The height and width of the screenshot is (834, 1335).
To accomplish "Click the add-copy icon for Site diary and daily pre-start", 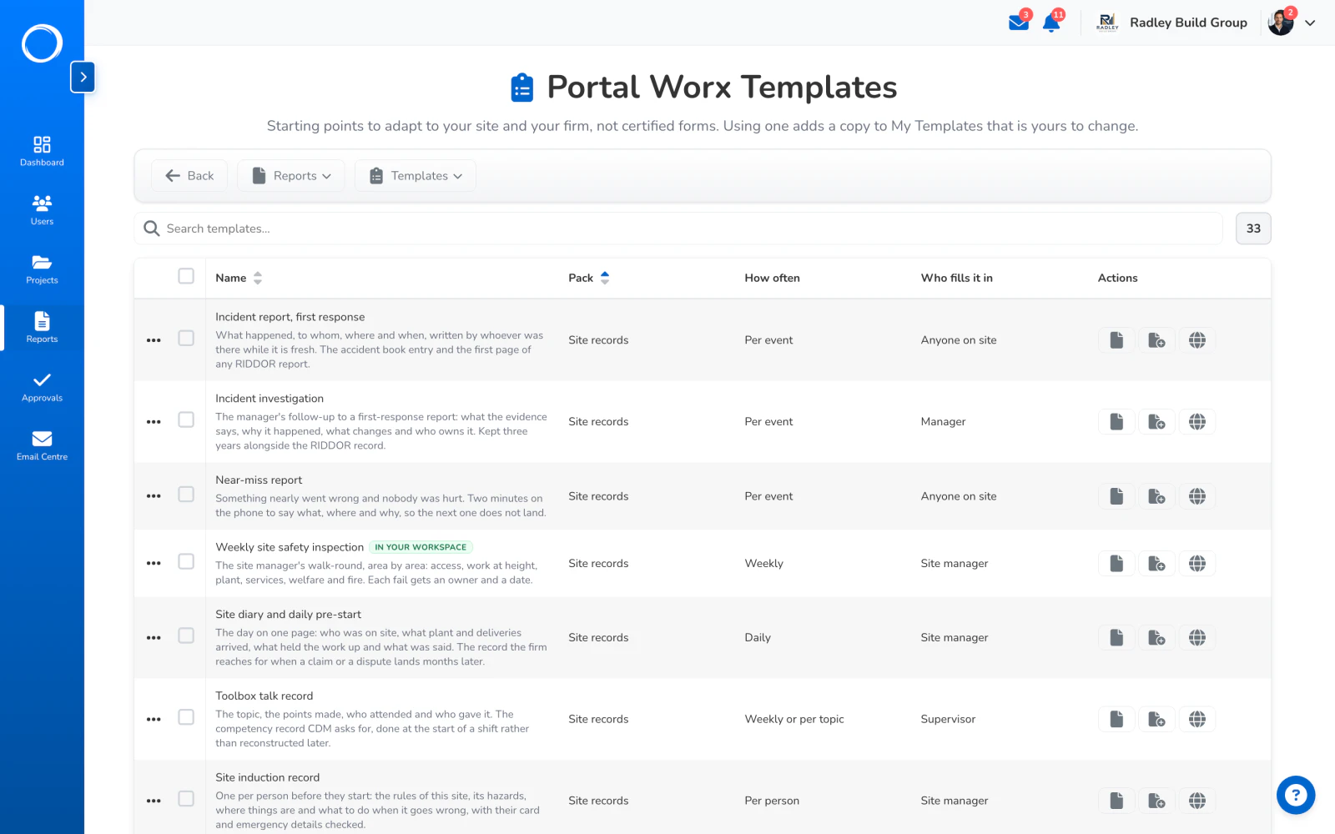I will click(x=1156, y=638).
